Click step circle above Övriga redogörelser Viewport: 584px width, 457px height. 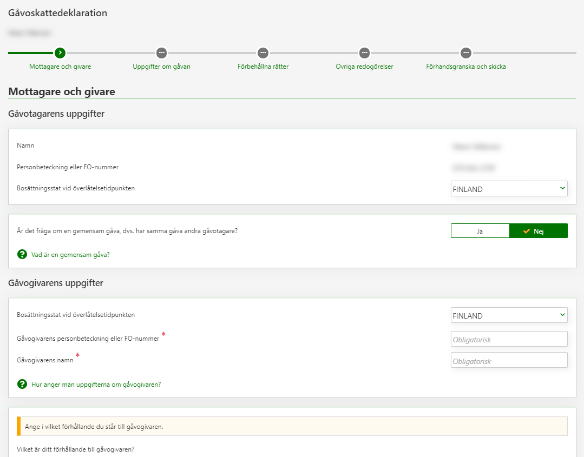tap(364, 53)
